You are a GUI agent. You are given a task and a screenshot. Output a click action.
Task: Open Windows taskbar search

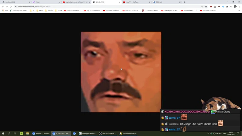click(x=9, y=133)
